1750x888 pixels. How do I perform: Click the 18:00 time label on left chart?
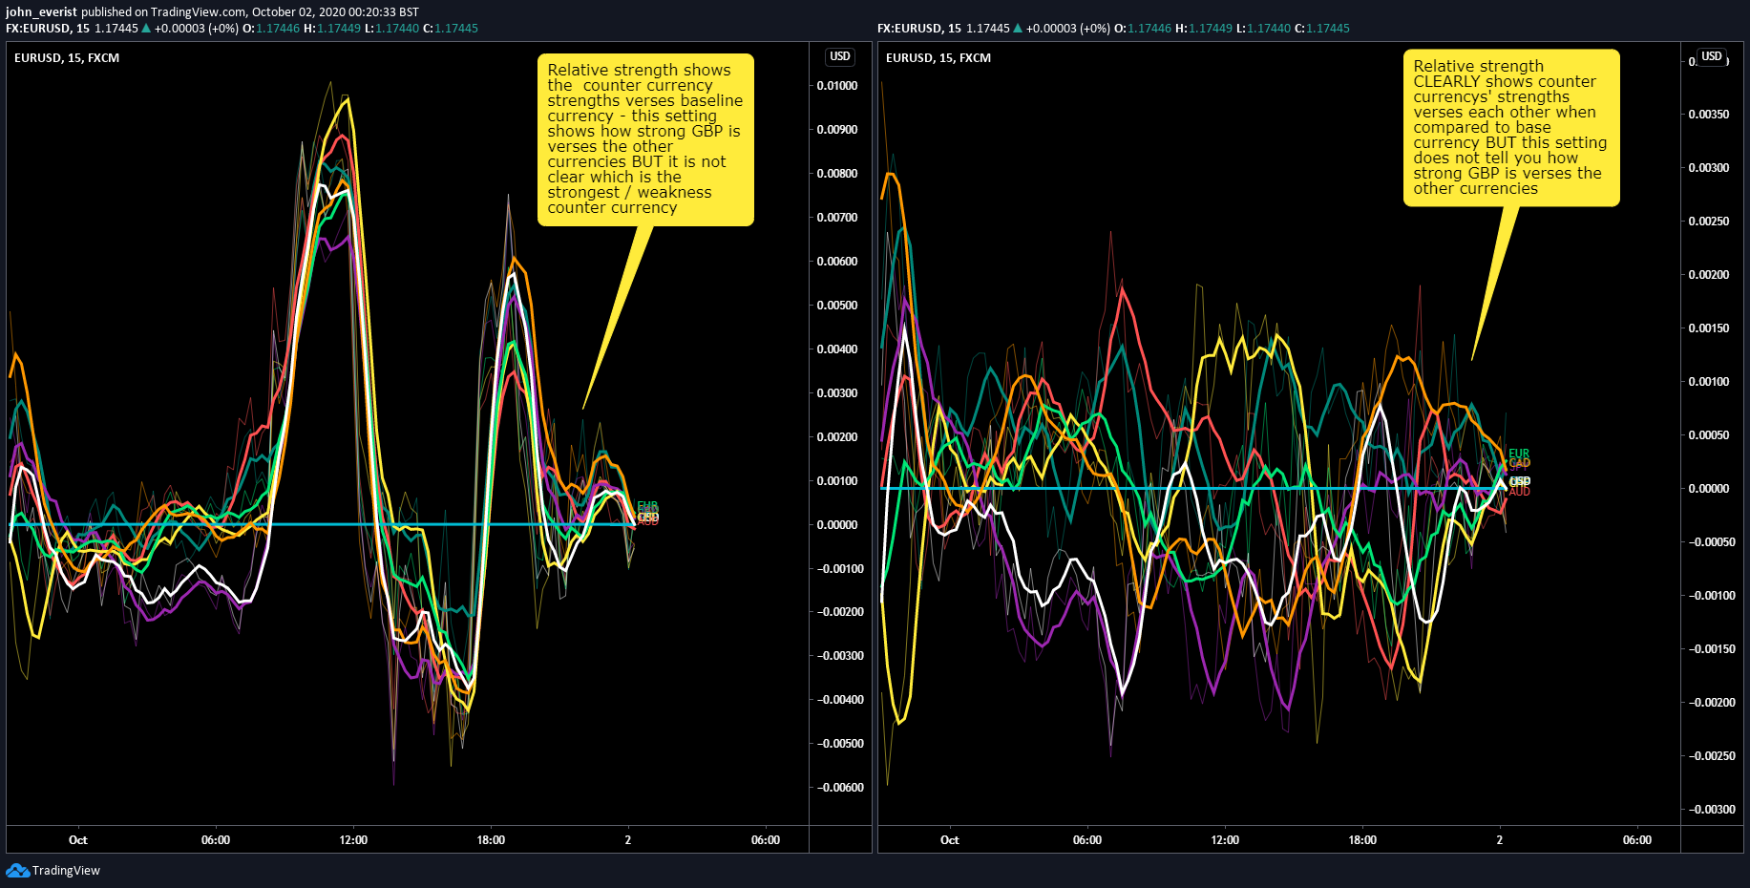click(491, 840)
